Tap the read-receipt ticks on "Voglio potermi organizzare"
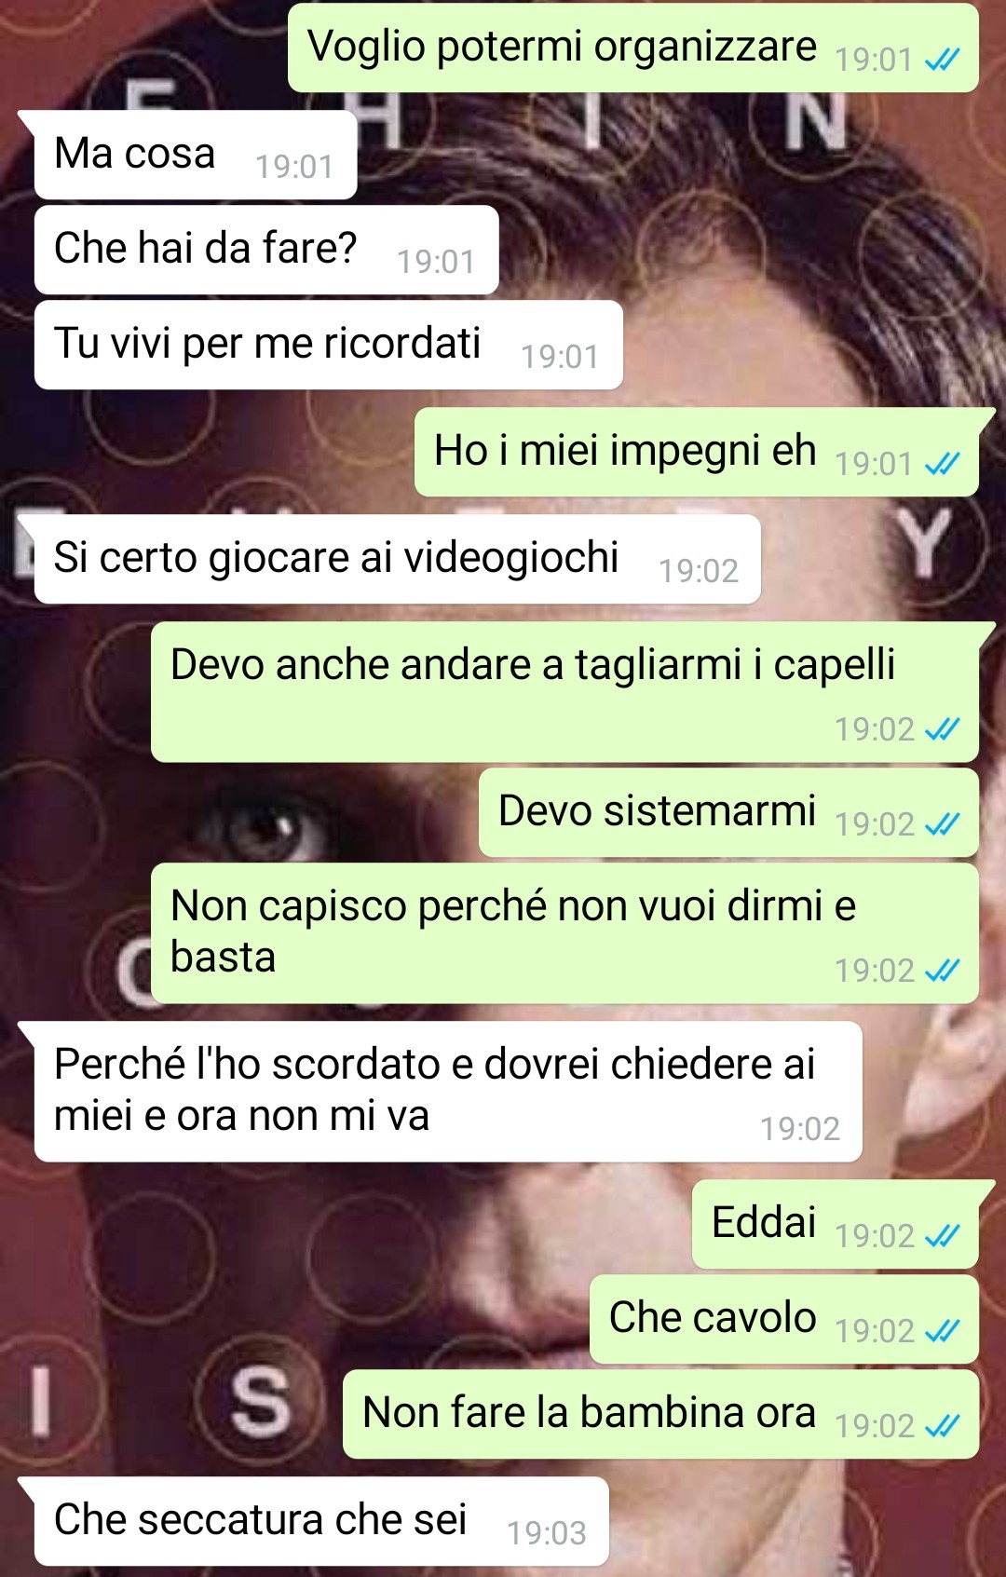The height and width of the screenshot is (1577, 1006). (x=942, y=61)
